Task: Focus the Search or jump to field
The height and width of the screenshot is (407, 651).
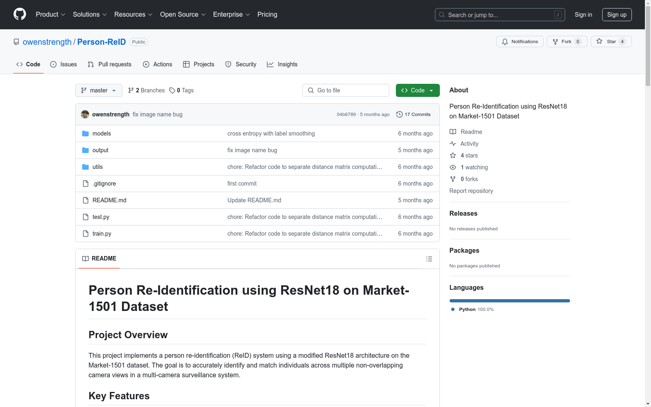Action: click(x=500, y=15)
